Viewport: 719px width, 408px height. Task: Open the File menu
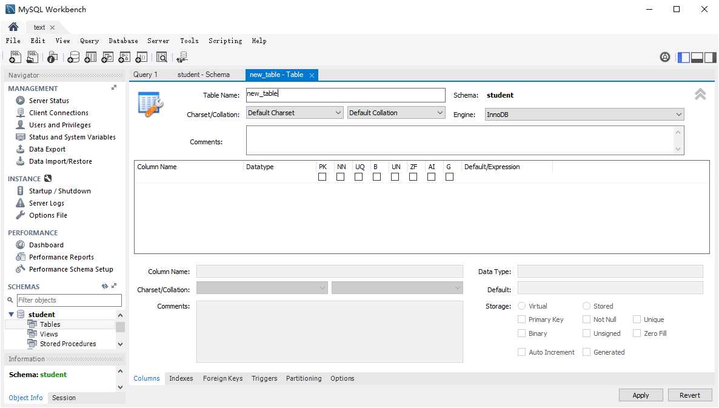[x=13, y=41]
